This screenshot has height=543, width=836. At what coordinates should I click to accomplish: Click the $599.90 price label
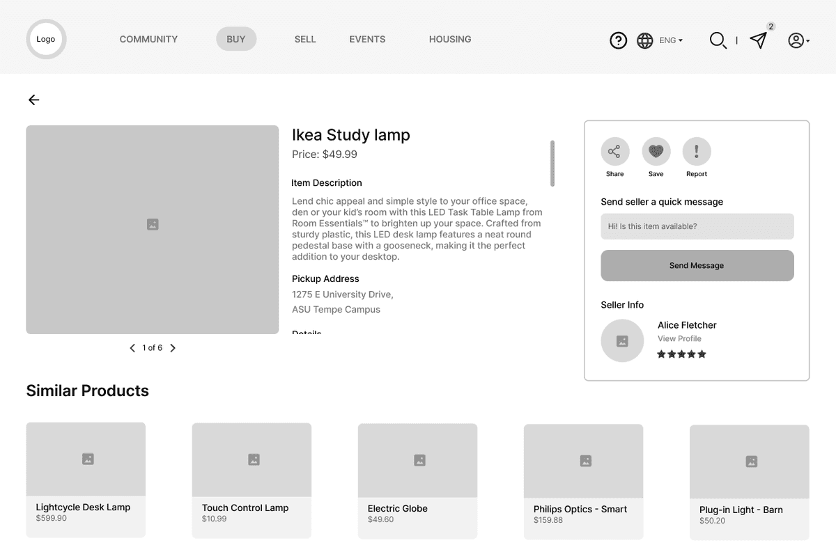pos(52,519)
